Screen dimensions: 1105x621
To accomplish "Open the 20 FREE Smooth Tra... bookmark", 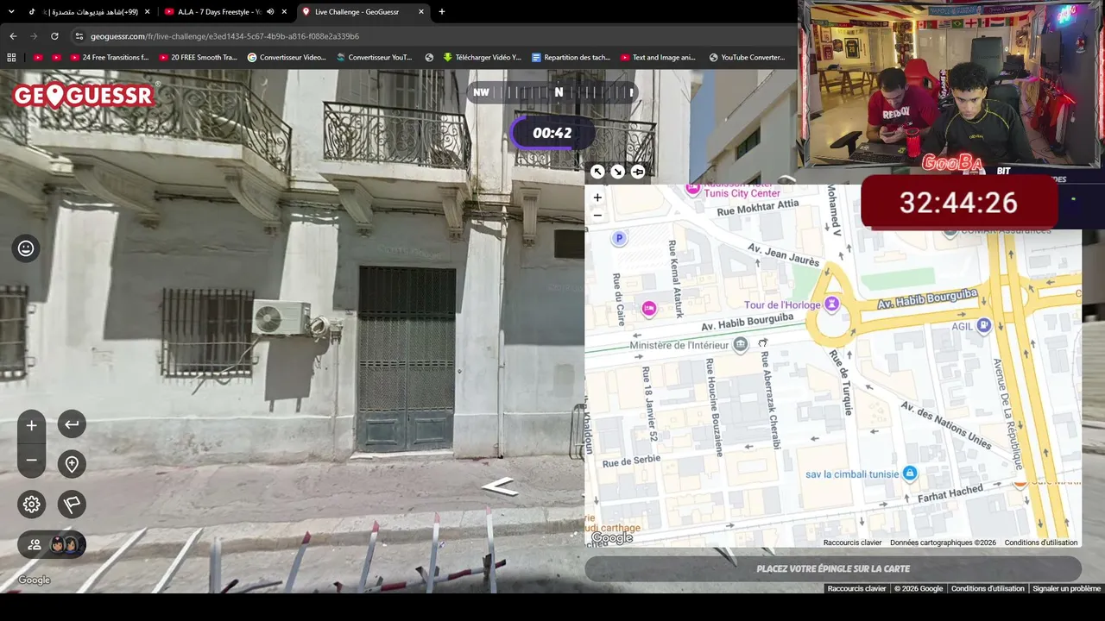I will point(198,58).
